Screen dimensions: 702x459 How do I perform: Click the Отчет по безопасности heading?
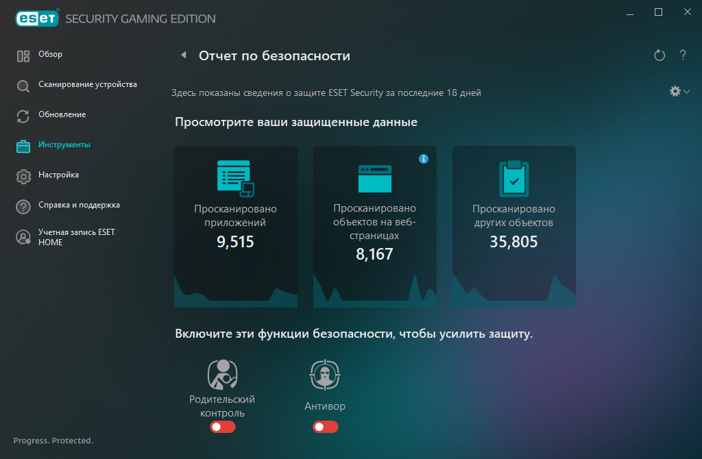pos(274,56)
